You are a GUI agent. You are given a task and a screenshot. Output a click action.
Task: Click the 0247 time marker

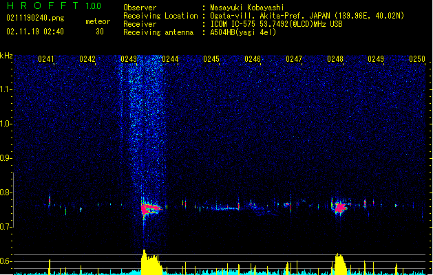[x=294, y=59]
